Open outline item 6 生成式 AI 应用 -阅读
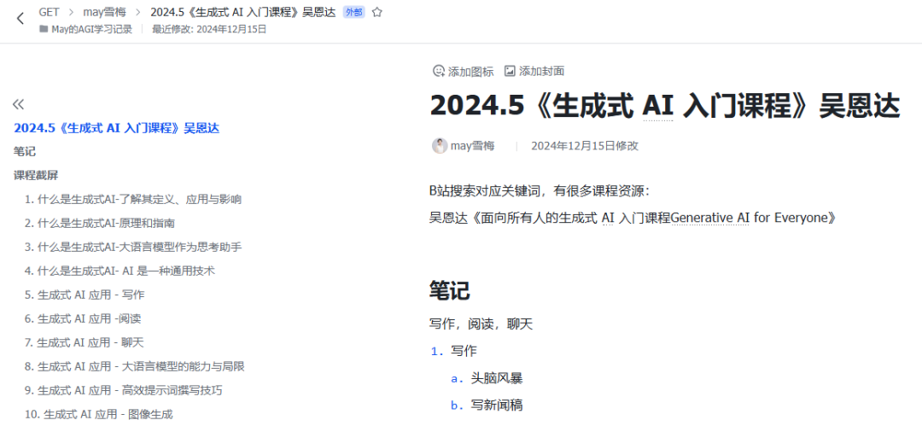Screen dimensions: 922x426 (83, 319)
